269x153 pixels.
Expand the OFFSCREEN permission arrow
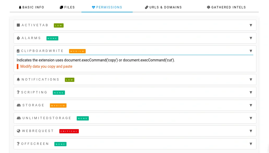[251, 144]
